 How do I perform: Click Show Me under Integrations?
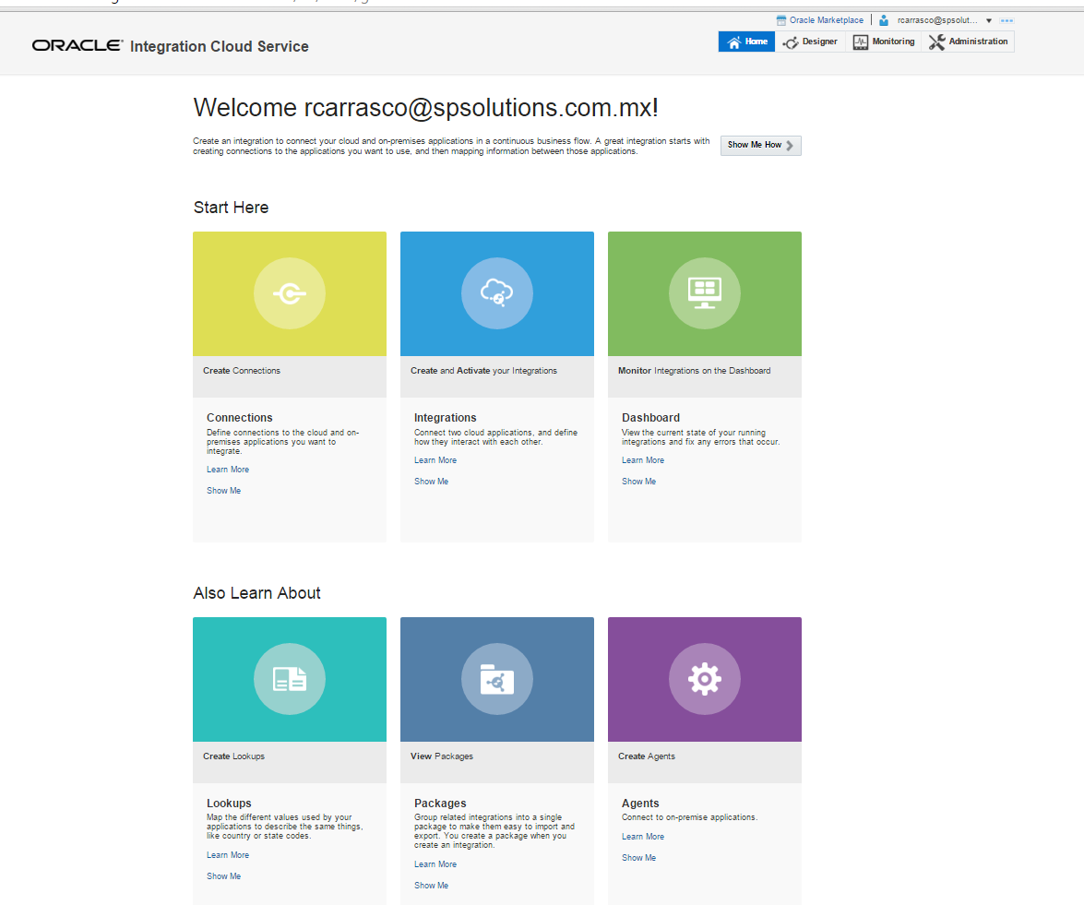[x=431, y=482]
